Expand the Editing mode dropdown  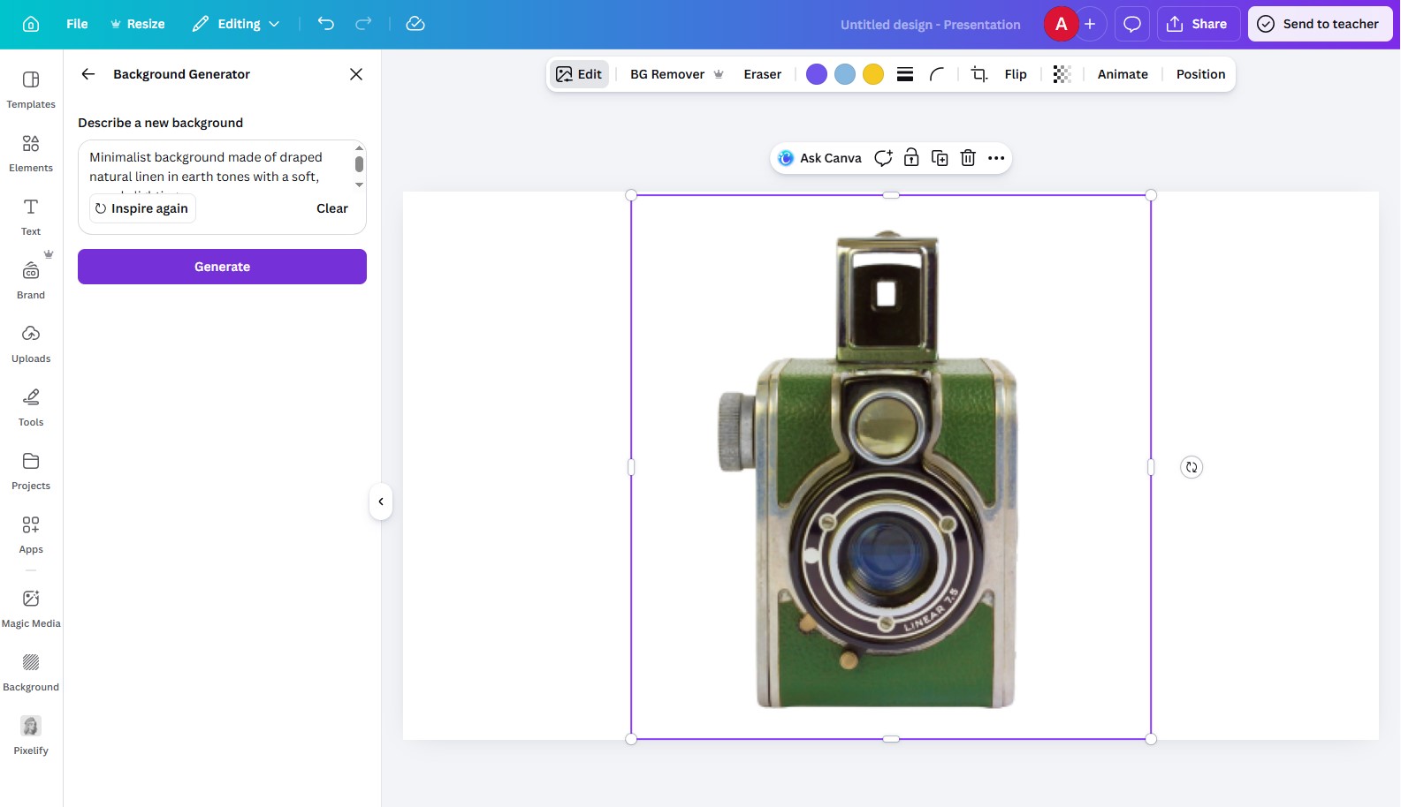click(x=236, y=24)
